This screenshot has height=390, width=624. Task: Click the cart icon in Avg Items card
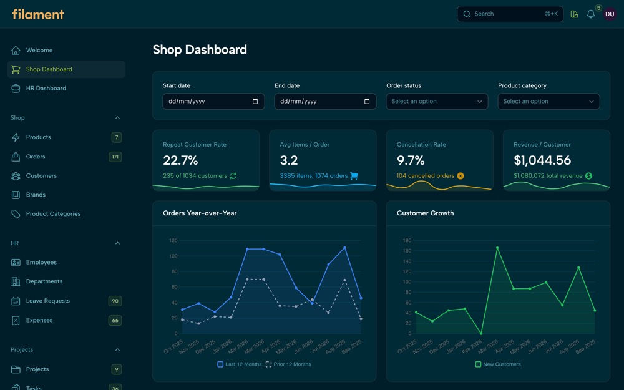click(x=354, y=176)
